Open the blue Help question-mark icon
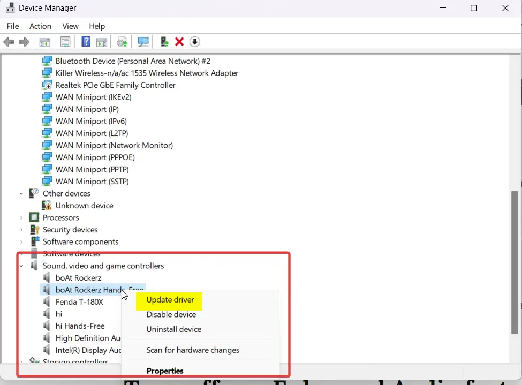522x385 pixels. [x=86, y=42]
